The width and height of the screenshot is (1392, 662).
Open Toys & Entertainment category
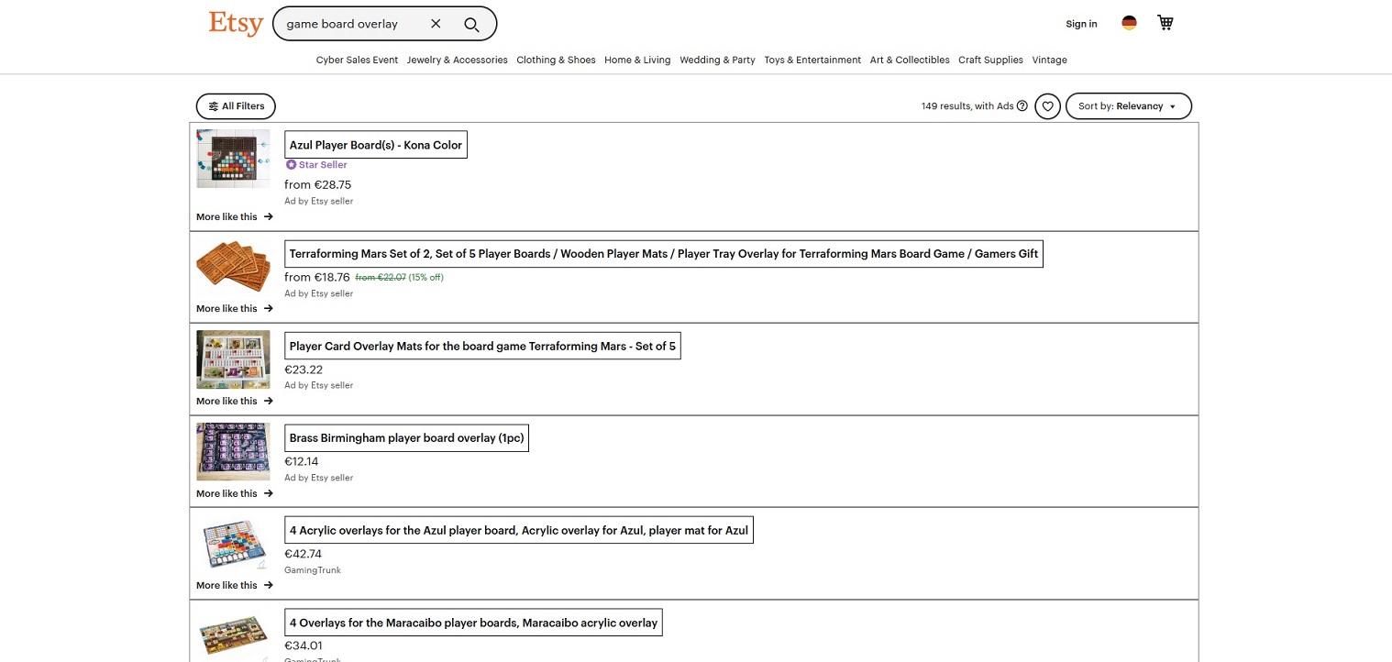point(812,60)
